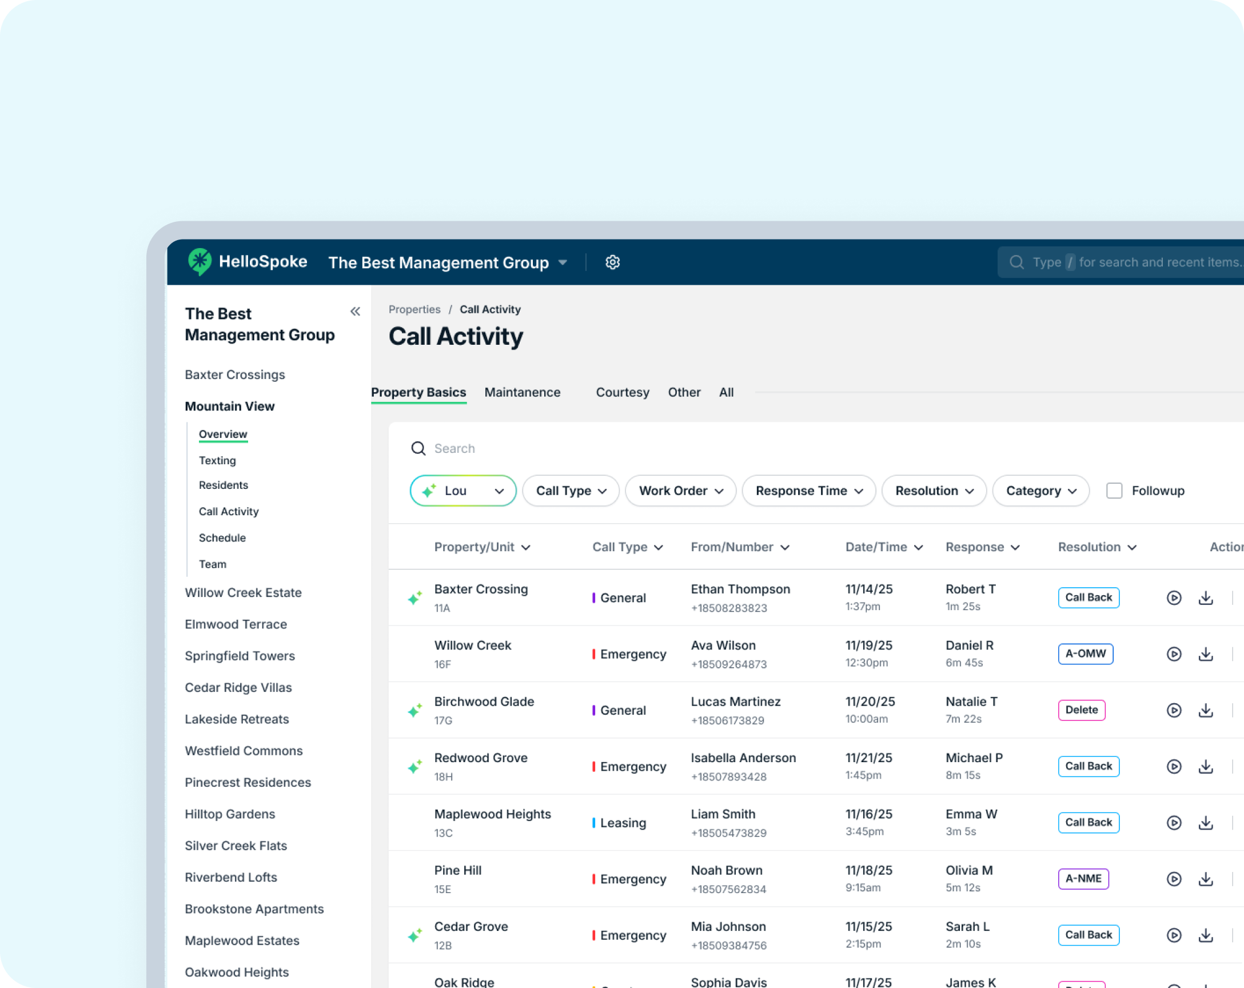Screen dimensions: 1244x988
Task: Click the Properties breadcrumb link
Action: coord(414,309)
